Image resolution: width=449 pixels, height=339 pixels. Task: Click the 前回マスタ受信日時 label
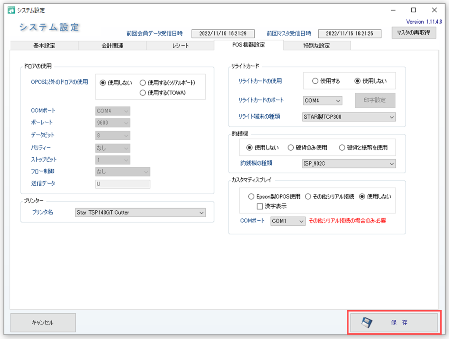click(x=289, y=34)
